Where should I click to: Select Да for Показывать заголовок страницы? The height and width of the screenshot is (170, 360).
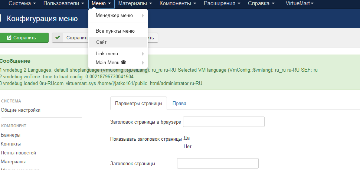coord(187,138)
